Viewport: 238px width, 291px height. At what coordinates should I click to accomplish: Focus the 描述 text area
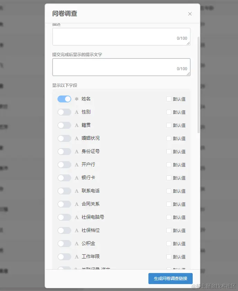coord(121,37)
